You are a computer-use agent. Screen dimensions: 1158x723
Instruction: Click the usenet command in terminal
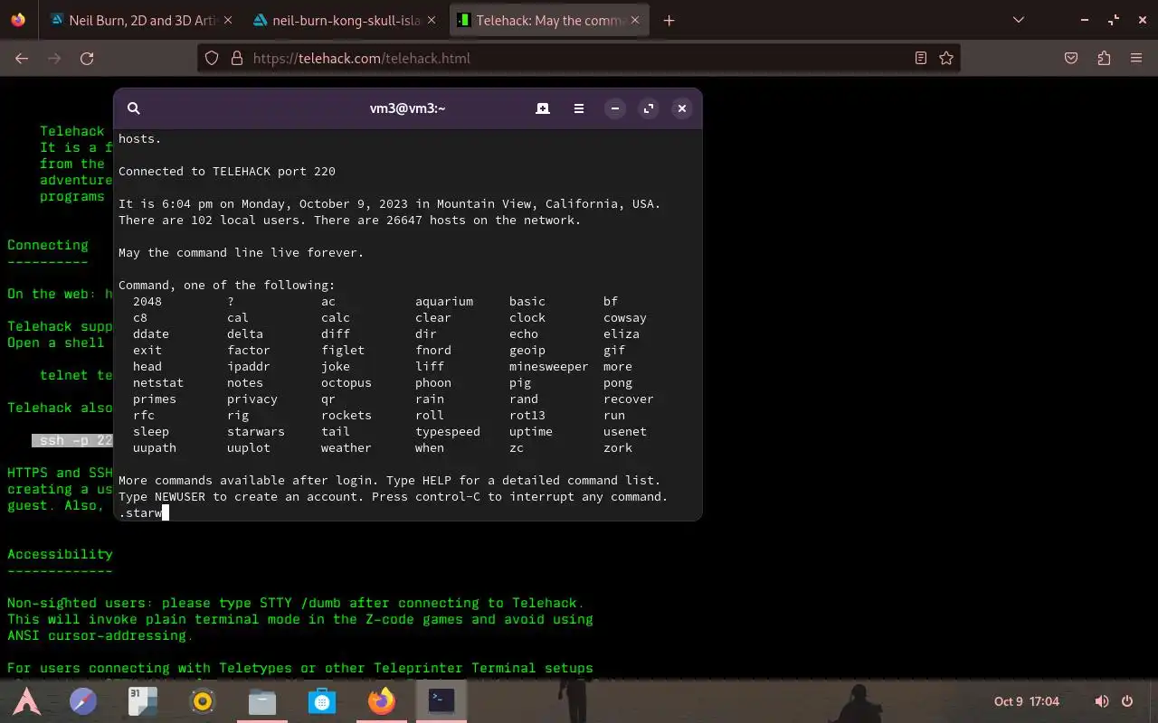625,432
